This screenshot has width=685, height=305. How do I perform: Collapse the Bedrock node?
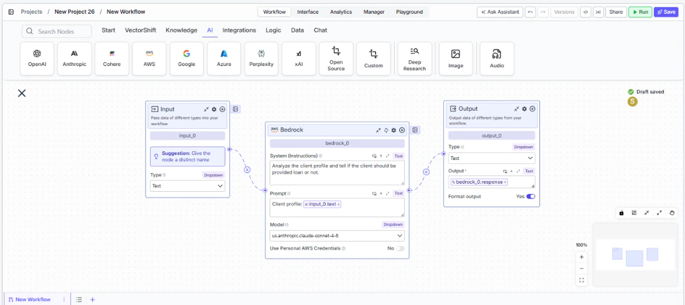(x=379, y=129)
